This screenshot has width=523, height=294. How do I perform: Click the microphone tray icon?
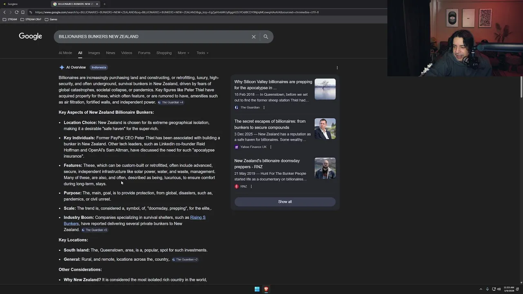point(487,289)
